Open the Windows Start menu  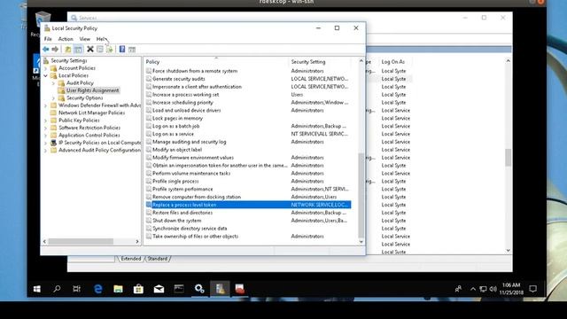pos(37,289)
